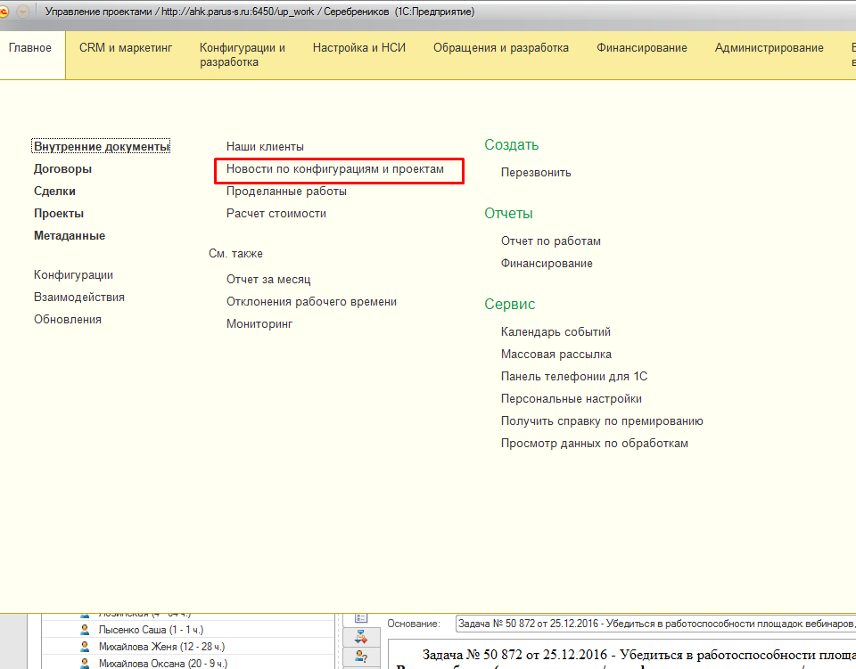The image size is (856, 669).
Task: Click the user with question mark icon
Action: coord(361,657)
